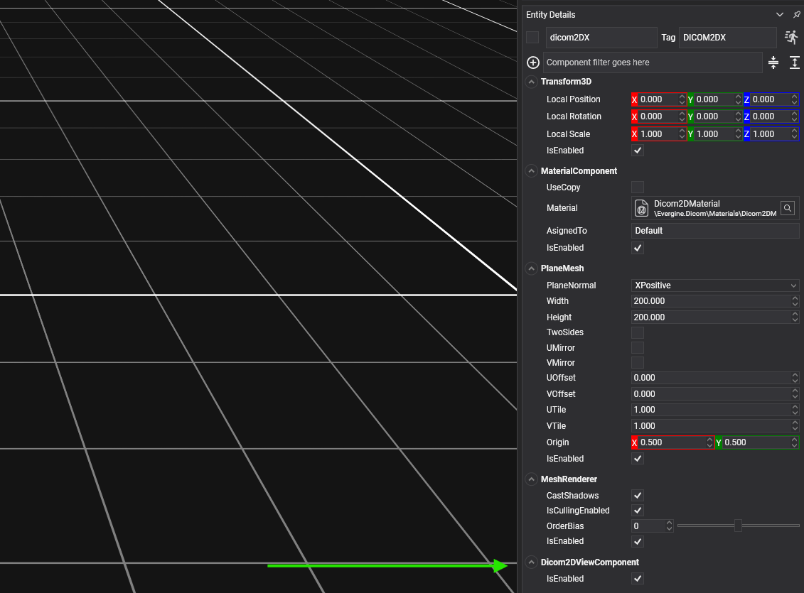Click the add component plus icon

[x=533, y=62]
